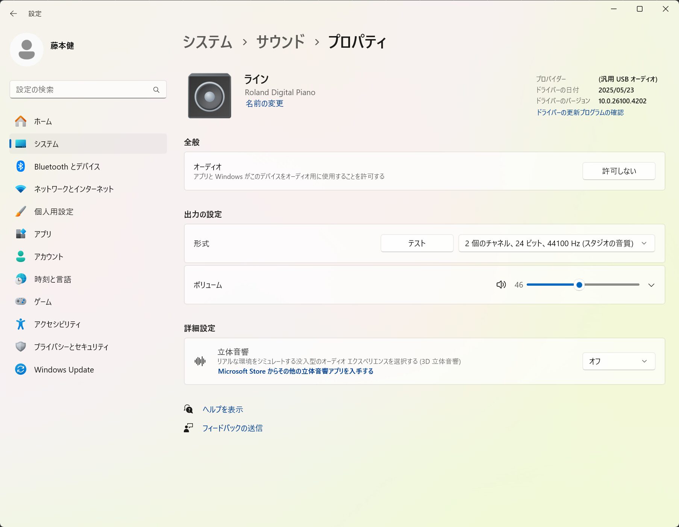Click the 設定の検索 search field
The height and width of the screenshot is (527, 679).
88,89
